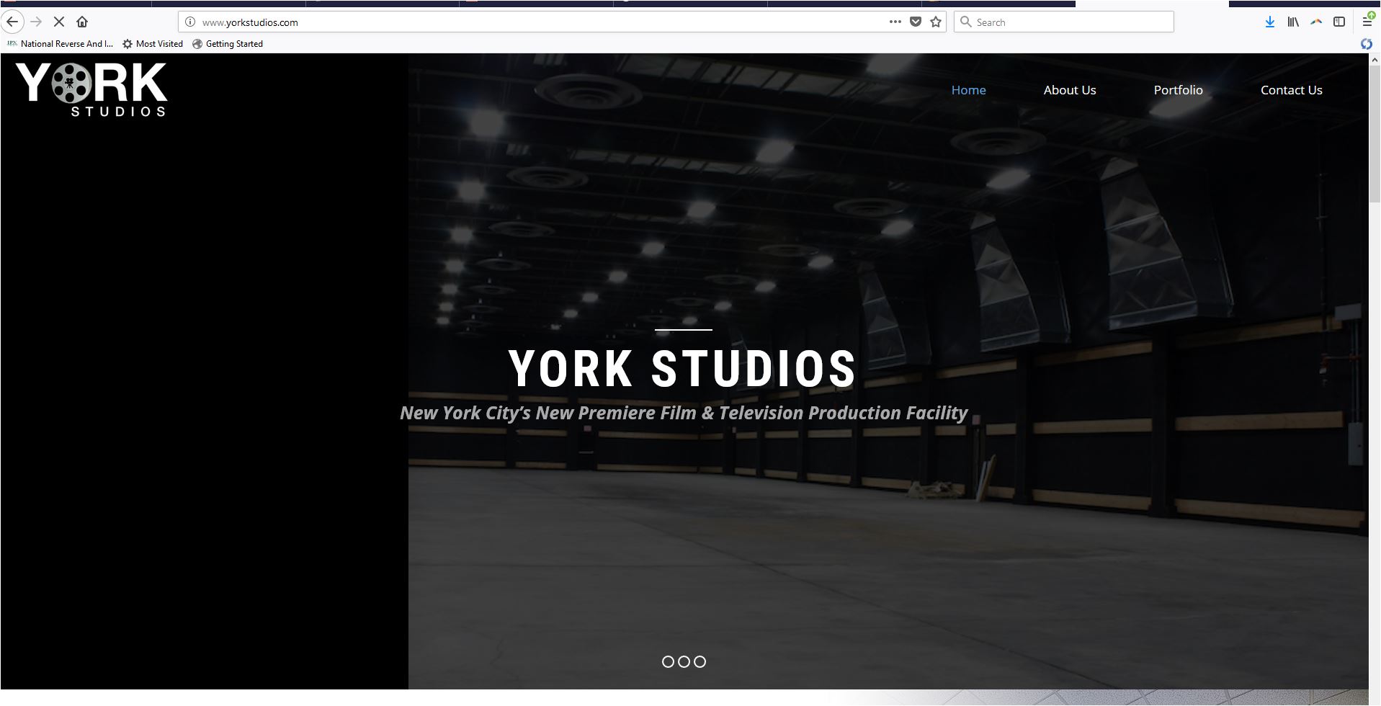
Task: Select the second slideshow indicator dot
Action: pos(684,661)
